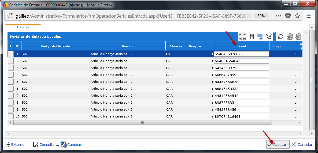Click the 80% zoom level indicator
Screen dimensions: 318x153
[261, 16]
